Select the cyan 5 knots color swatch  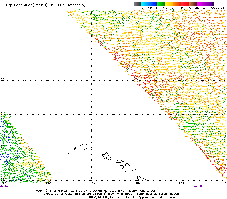click(145, 4)
